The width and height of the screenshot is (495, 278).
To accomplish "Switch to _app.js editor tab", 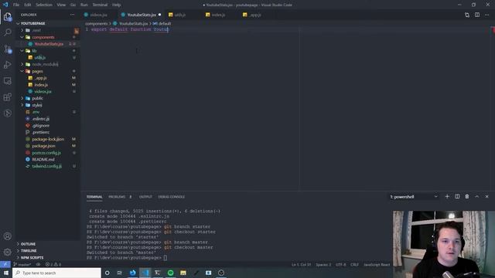I will (x=255, y=15).
